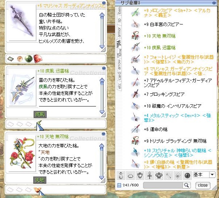Click the dark orb filter icon

(187, 175)
